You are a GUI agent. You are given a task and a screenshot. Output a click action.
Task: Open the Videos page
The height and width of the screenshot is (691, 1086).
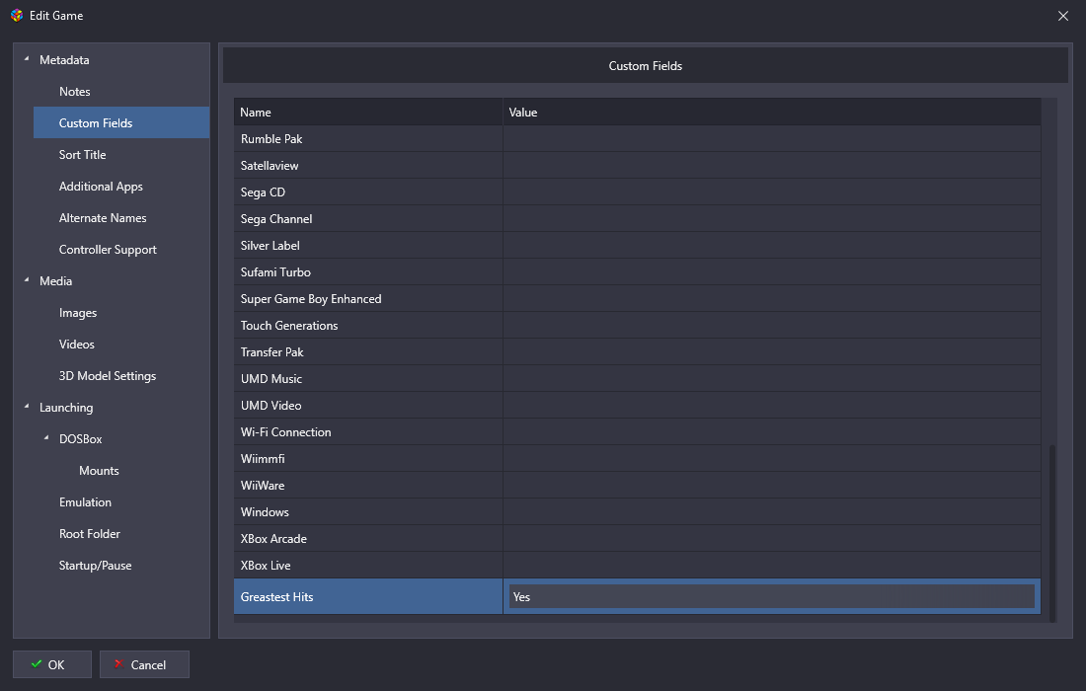click(76, 345)
